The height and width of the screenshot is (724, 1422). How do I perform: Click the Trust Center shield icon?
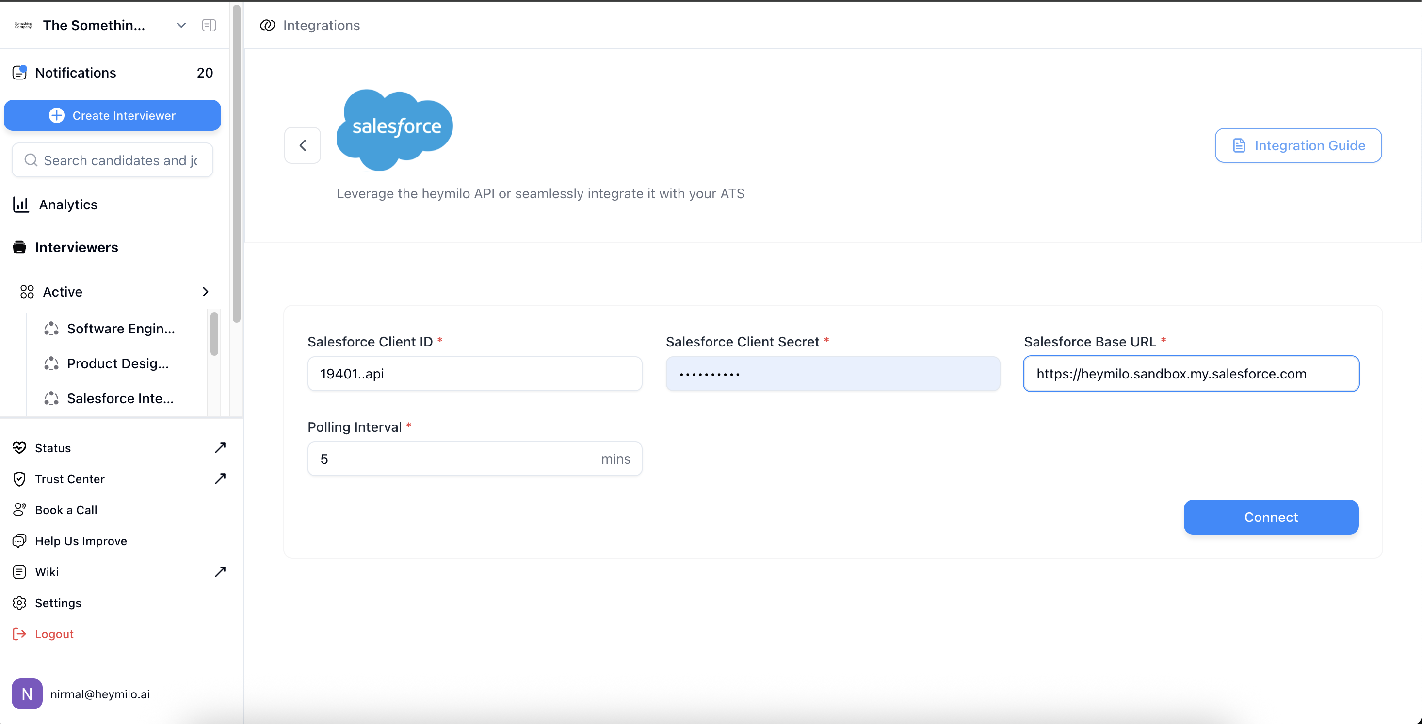click(x=20, y=479)
